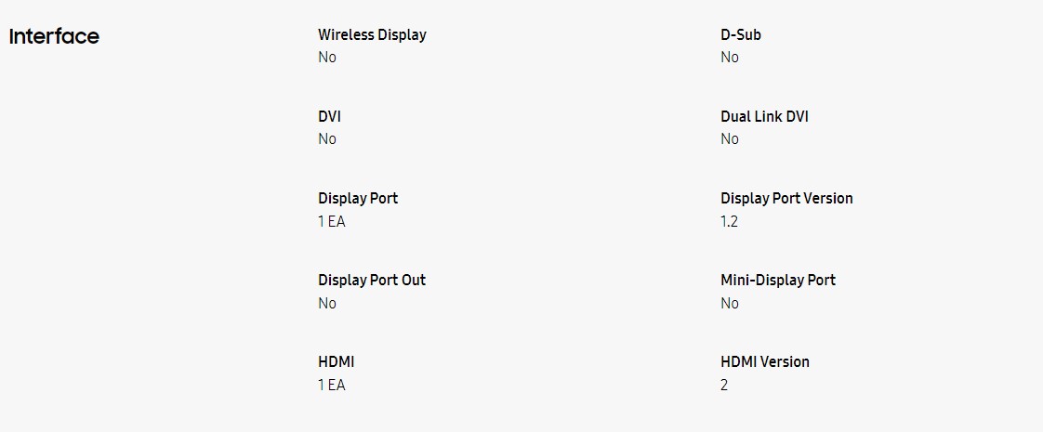The image size is (1043, 432).
Task: Click the Dual Link DVI label
Action: [764, 116]
